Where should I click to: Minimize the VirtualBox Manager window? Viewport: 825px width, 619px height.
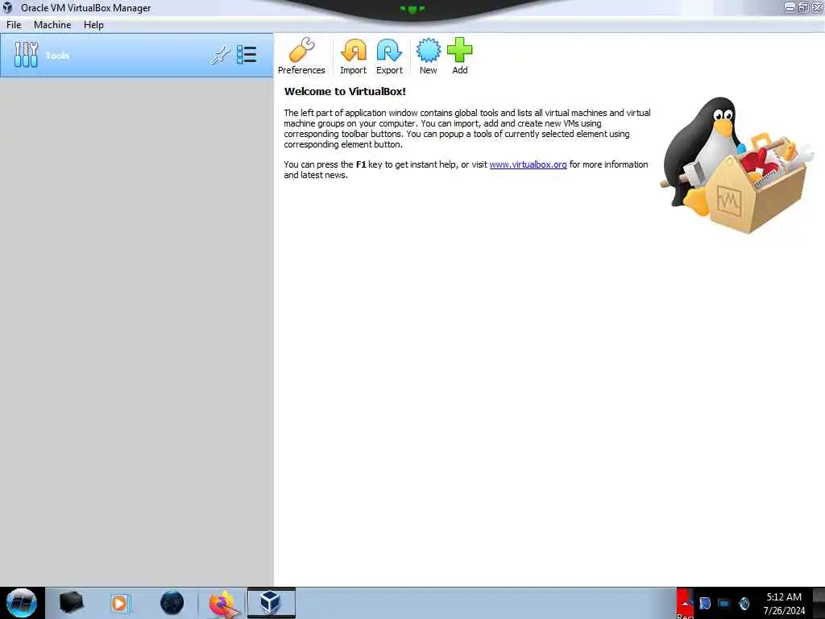(790, 7)
